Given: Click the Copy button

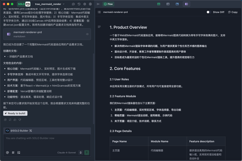Looking at the screenshot, I should (x=233, y=12).
